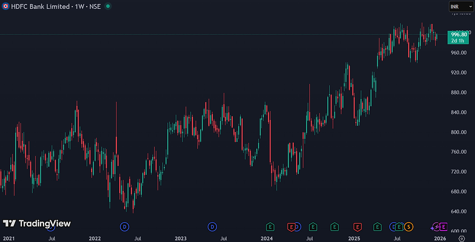Click the 640.00 price axis label

pos(459,211)
